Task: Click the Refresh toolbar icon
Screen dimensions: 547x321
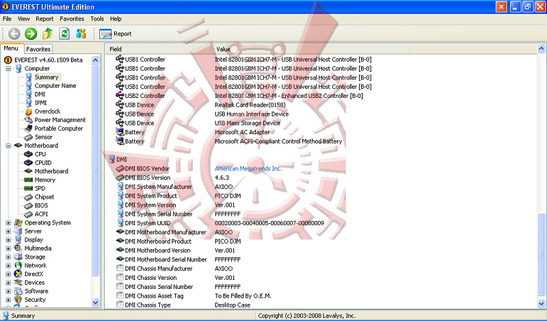Action: click(x=64, y=34)
